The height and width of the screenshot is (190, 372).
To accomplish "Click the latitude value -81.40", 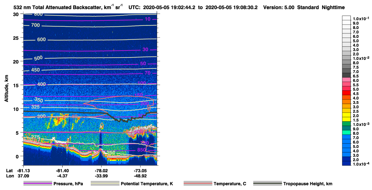I will pos(62,170).
